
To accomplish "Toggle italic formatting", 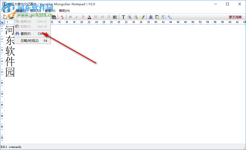I will coord(77,17).
